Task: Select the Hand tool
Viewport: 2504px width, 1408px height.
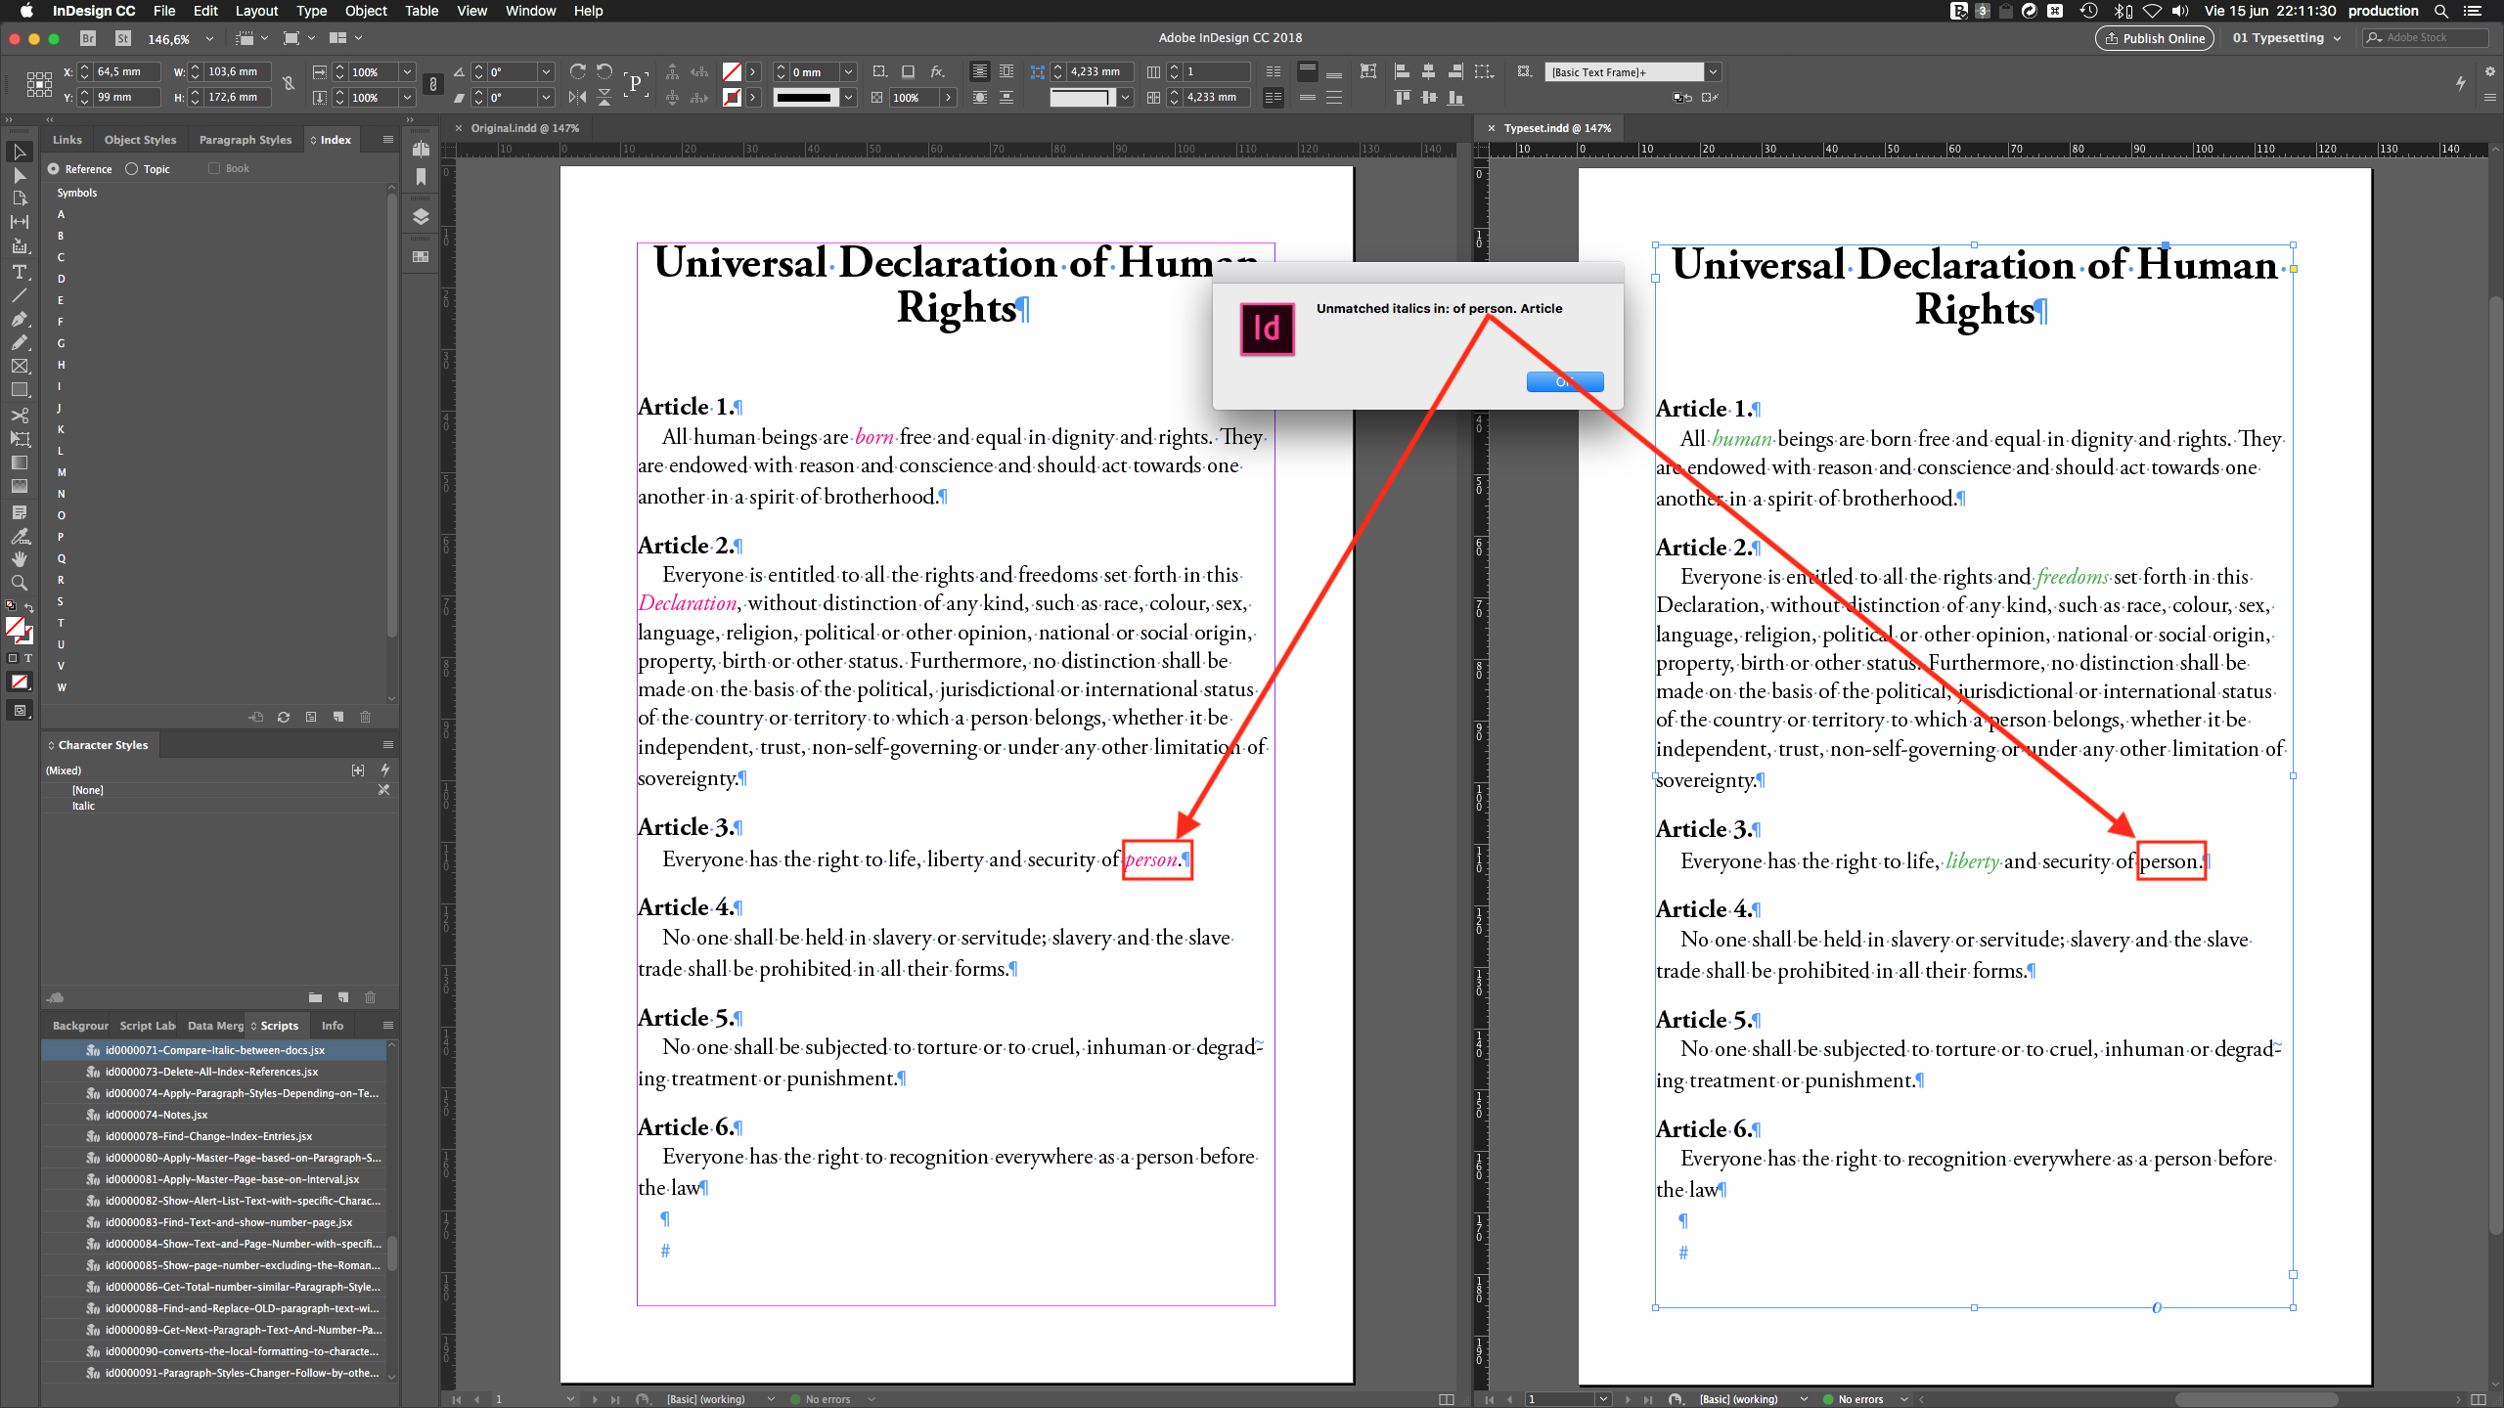Action: [19, 559]
